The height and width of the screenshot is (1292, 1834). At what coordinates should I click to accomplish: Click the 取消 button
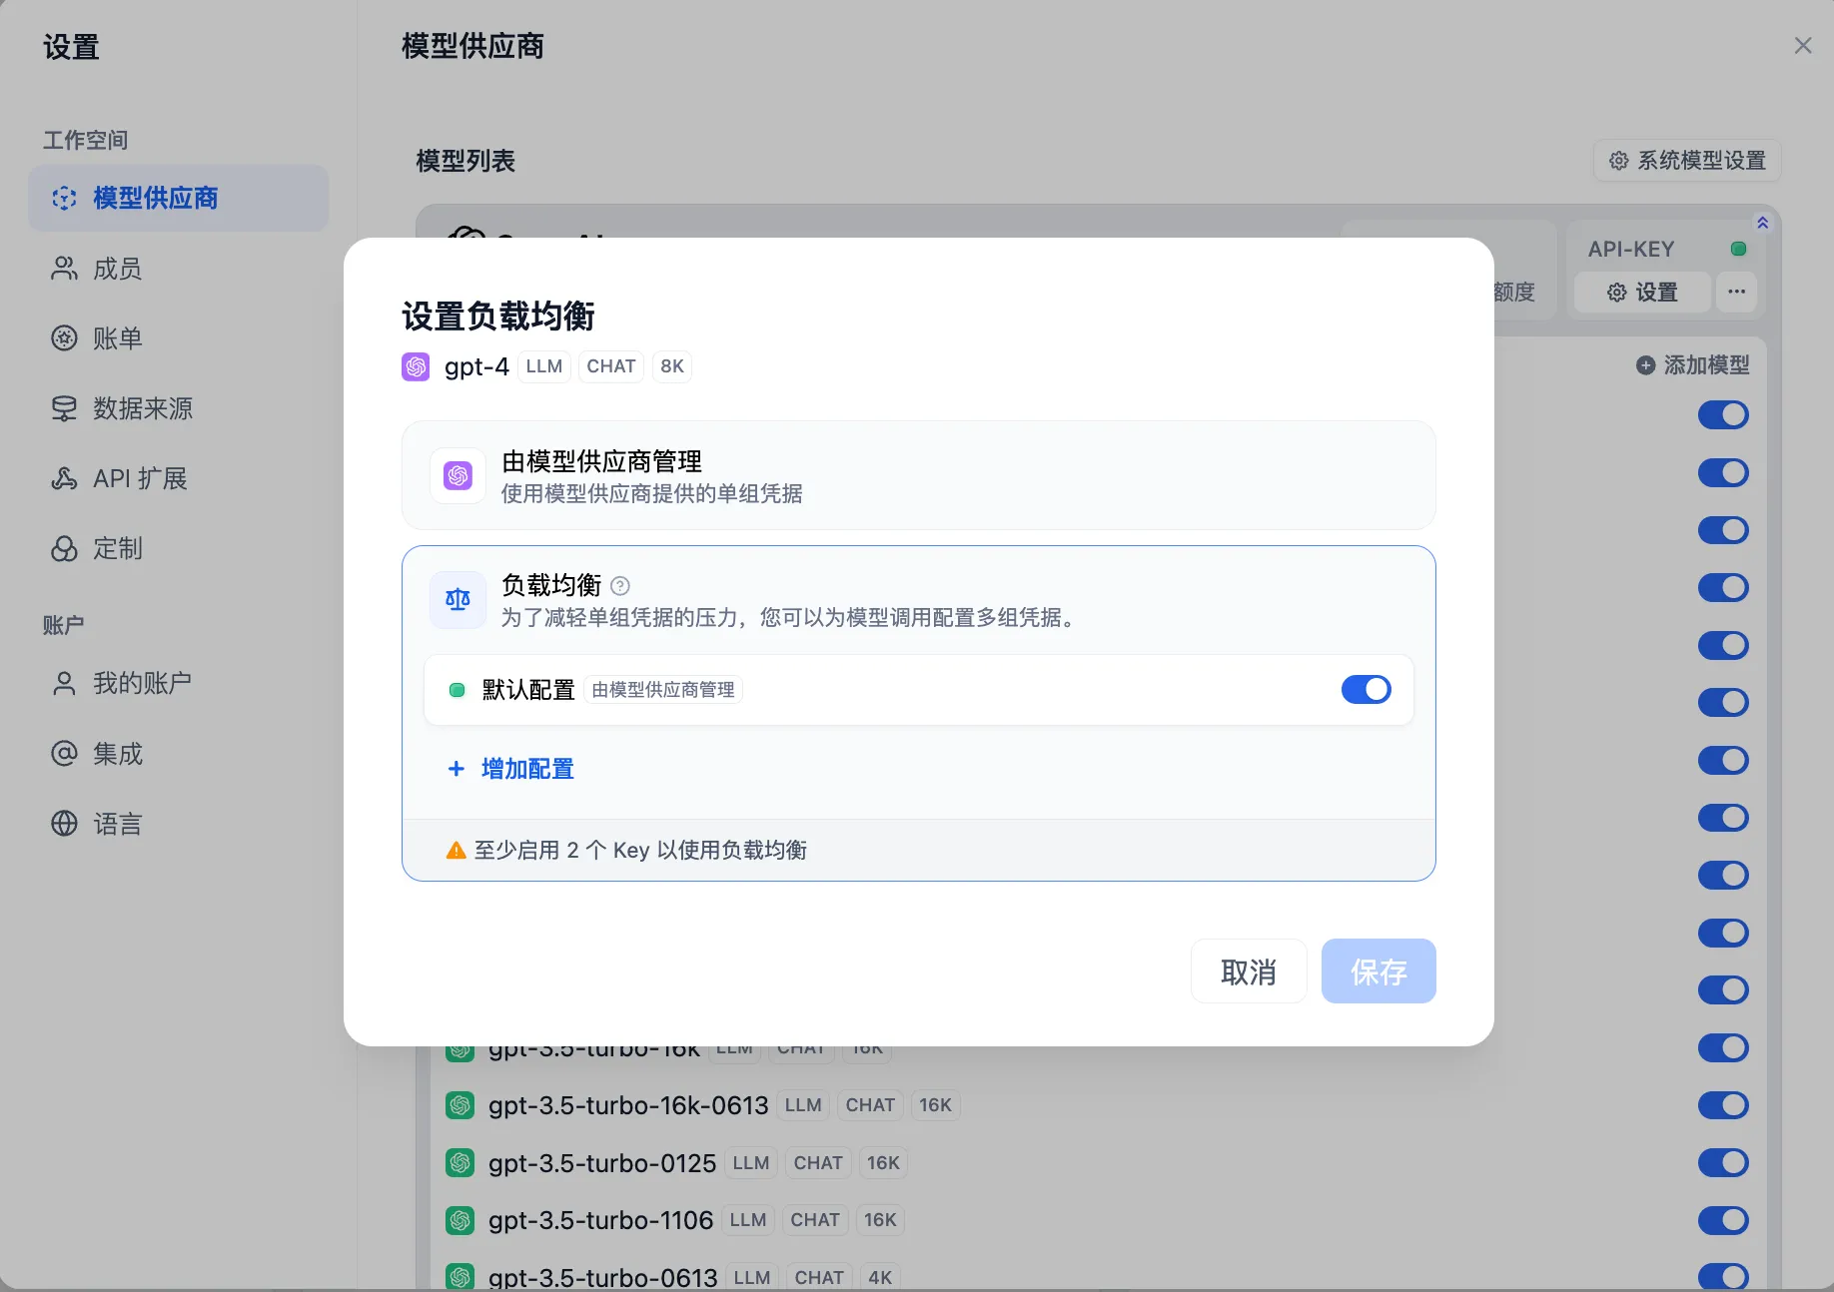(1248, 971)
